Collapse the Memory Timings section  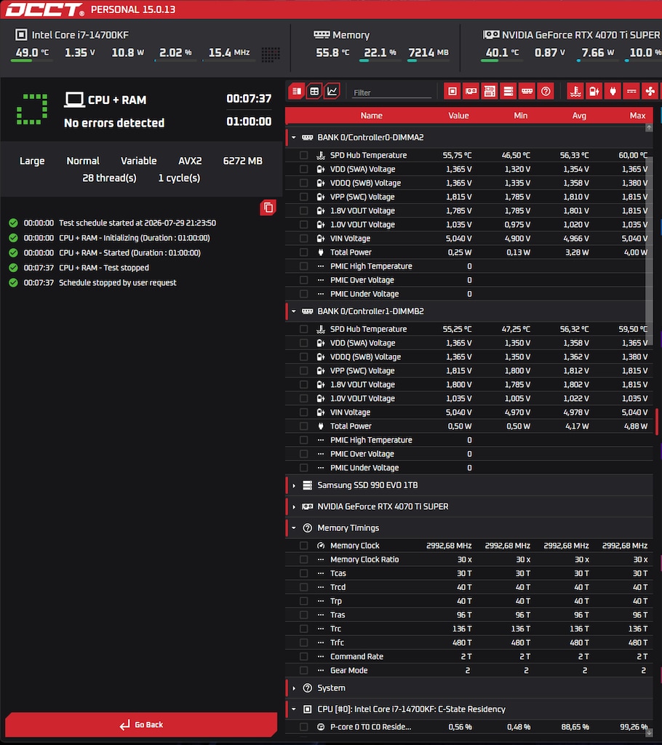(x=294, y=528)
